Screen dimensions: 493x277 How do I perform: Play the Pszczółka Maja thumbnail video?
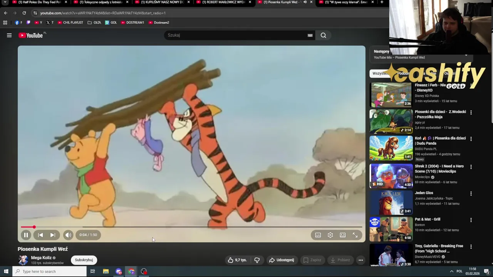[x=391, y=121]
